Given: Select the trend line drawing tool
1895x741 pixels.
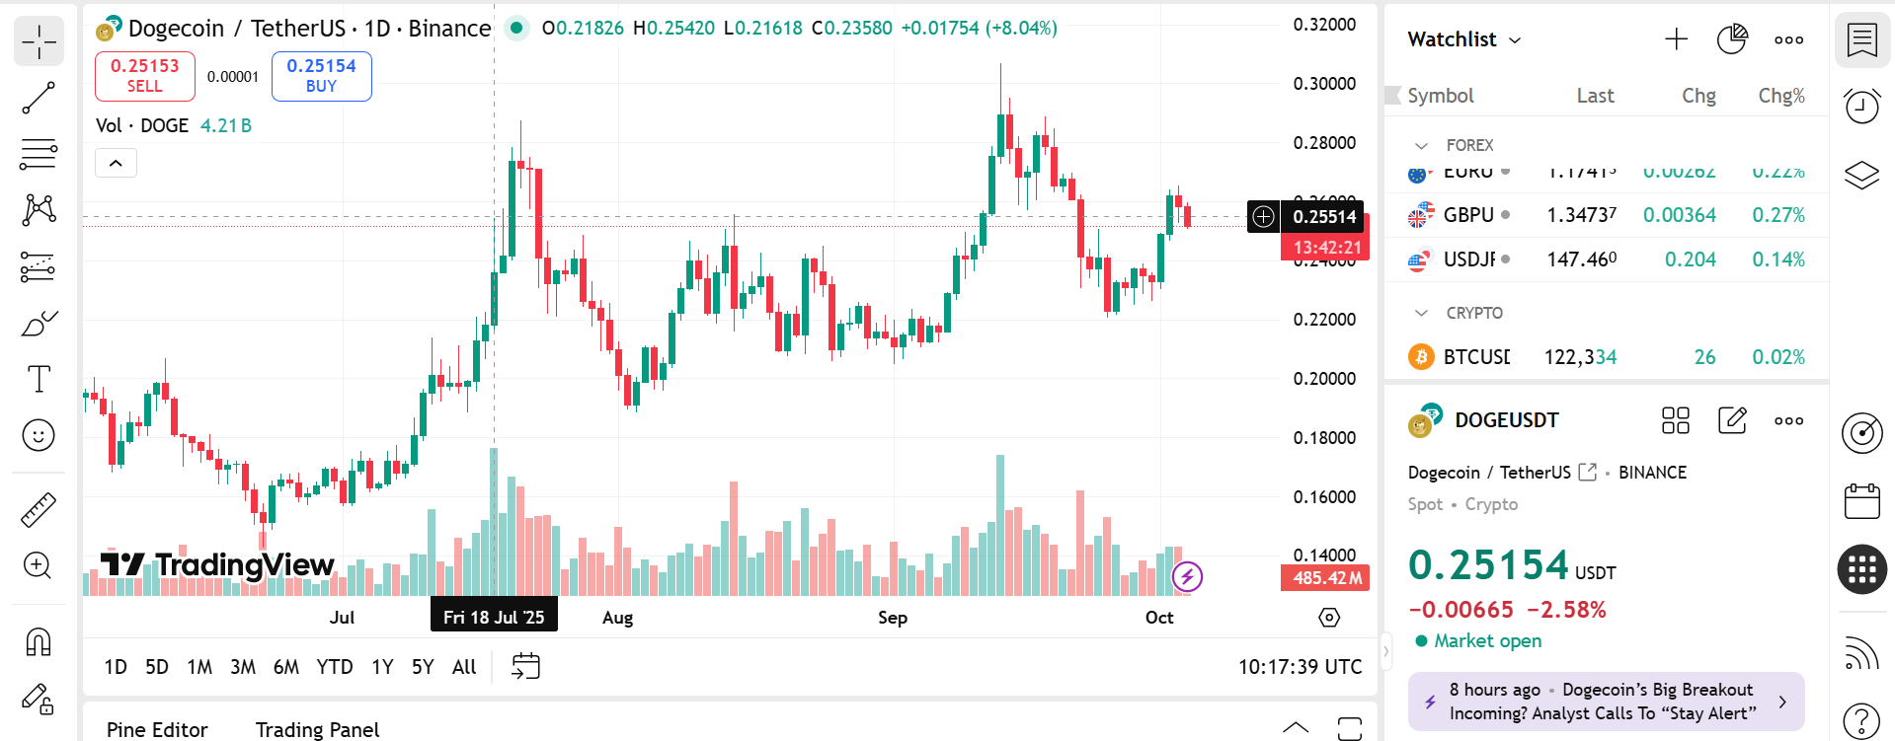Looking at the screenshot, I should point(39,98).
